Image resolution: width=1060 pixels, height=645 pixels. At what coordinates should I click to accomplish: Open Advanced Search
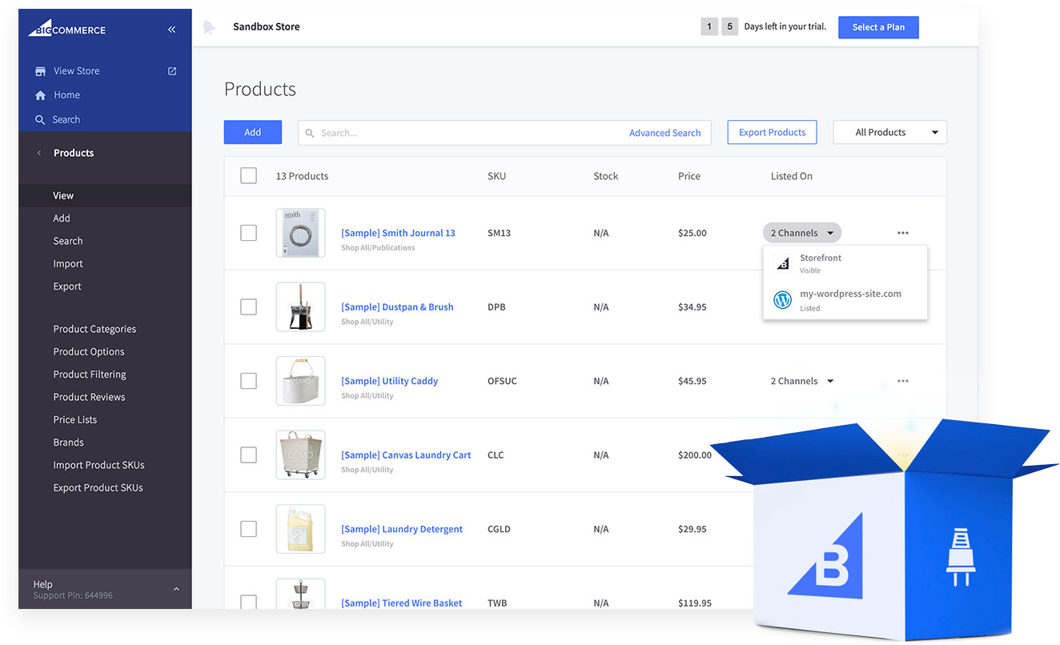pyautogui.click(x=665, y=132)
